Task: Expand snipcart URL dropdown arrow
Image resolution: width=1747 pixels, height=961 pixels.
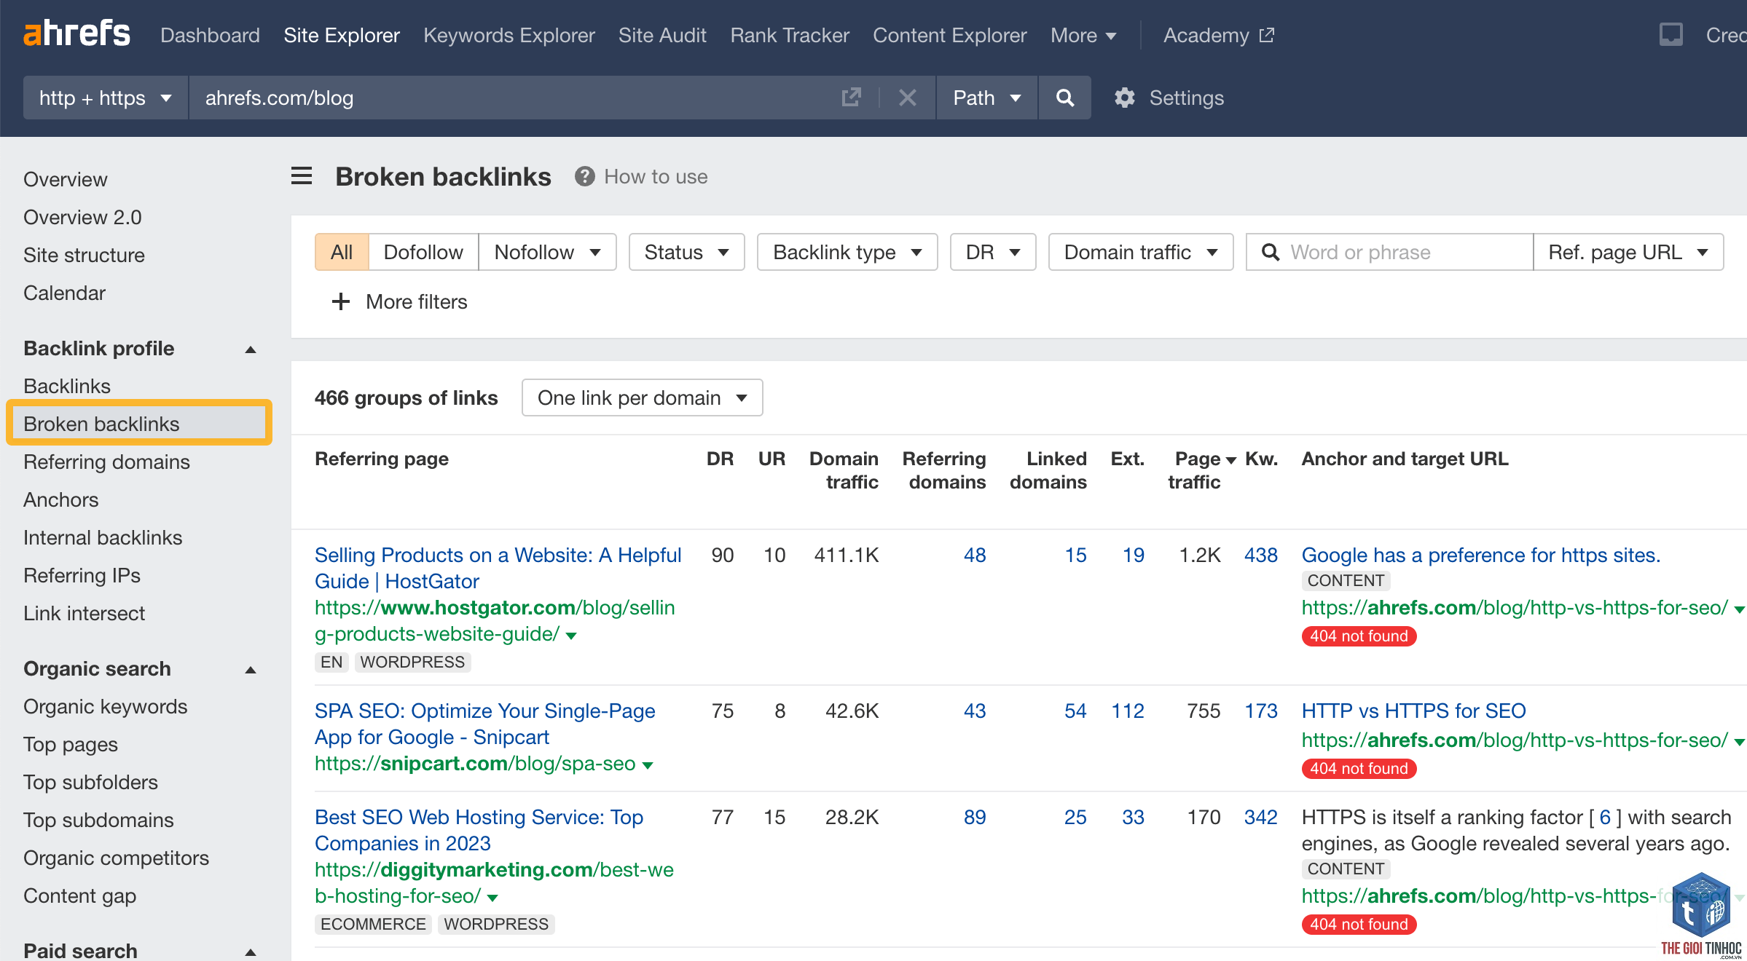Action: [648, 765]
